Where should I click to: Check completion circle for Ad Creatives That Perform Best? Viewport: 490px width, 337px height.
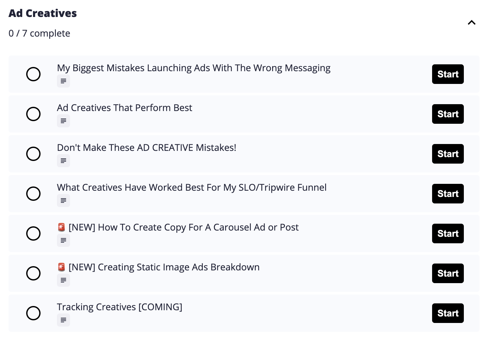(33, 114)
